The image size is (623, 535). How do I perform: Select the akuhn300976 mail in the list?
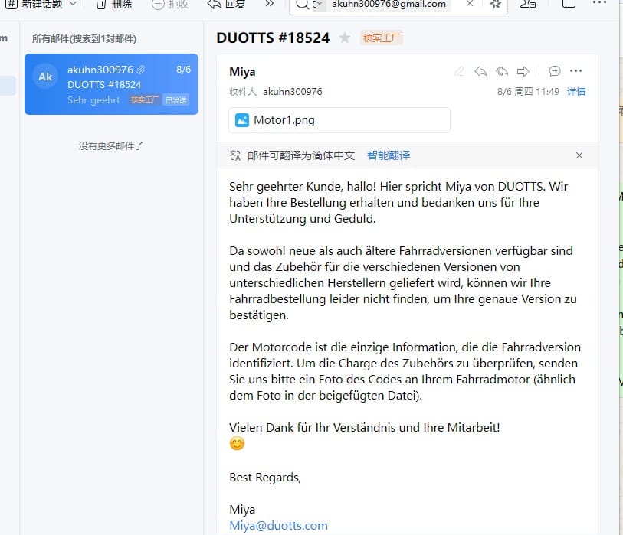(111, 84)
